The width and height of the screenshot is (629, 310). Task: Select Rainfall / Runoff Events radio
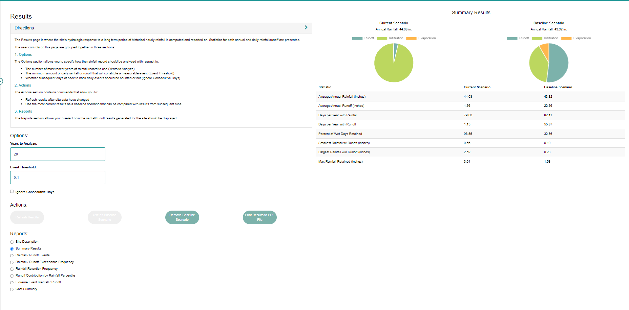pos(12,256)
